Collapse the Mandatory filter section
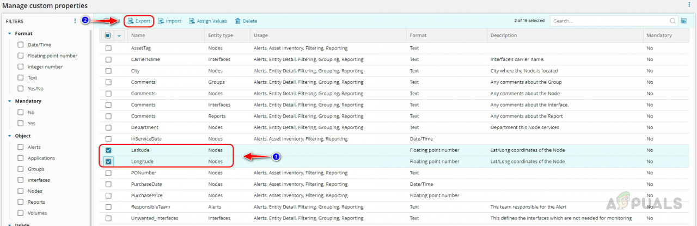This screenshot has height=226, width=697. (10, 101)
